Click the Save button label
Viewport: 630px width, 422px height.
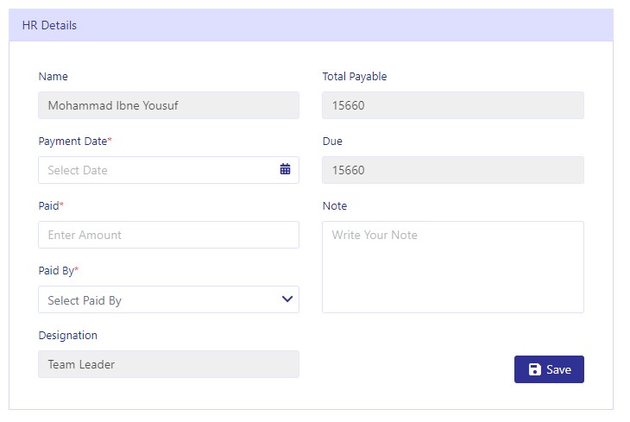click(558, 369)
